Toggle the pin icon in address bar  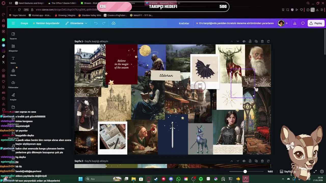pyautogui.click(x=283, y=10)
